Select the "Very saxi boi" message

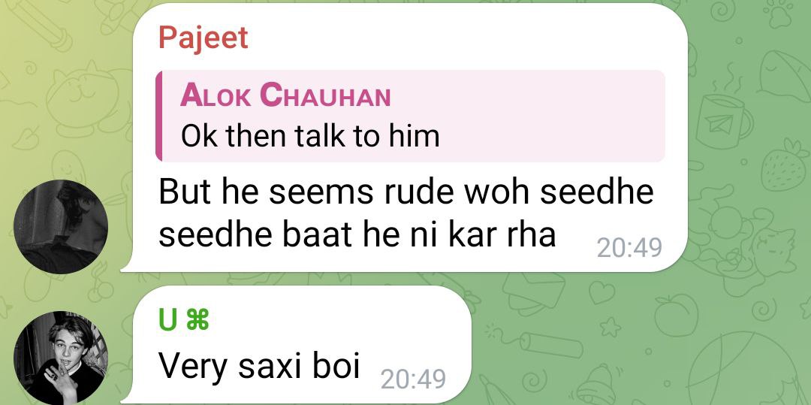point(258,365)
